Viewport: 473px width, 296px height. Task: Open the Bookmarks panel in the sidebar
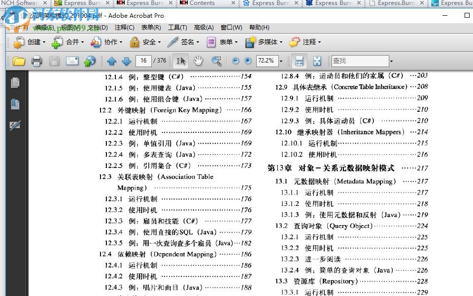[15, 104]
